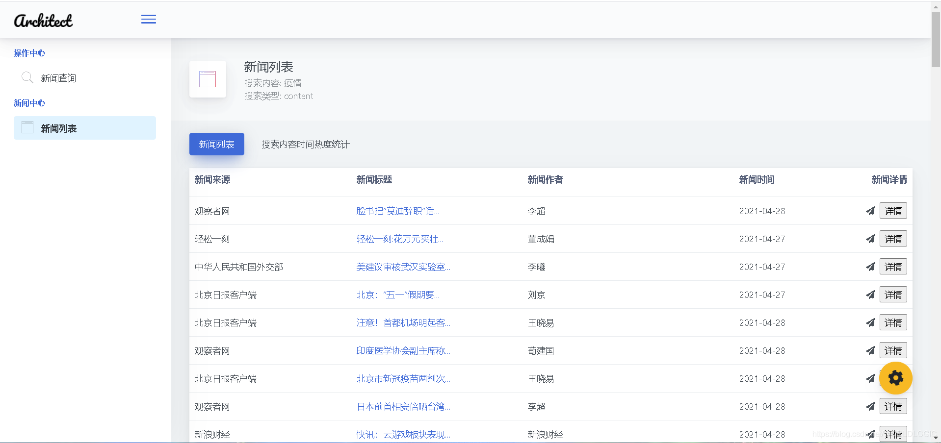Switch to the 搜索内容时间热度统计 tab
This screenshot has height=443, width=941.
point(305,144)
